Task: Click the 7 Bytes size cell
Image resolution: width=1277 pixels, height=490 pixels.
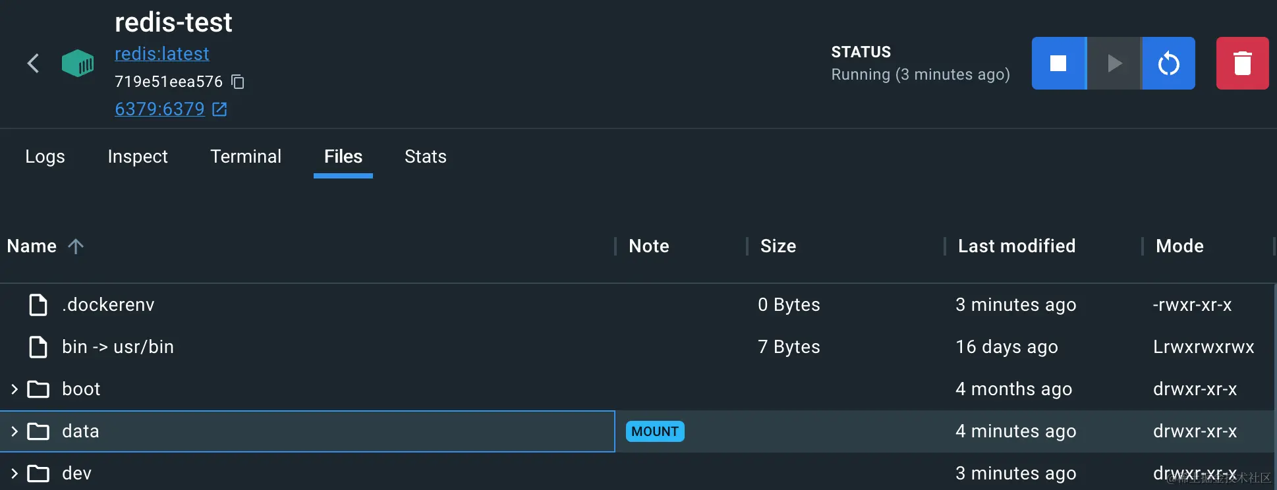Action: tap(789, 346)
